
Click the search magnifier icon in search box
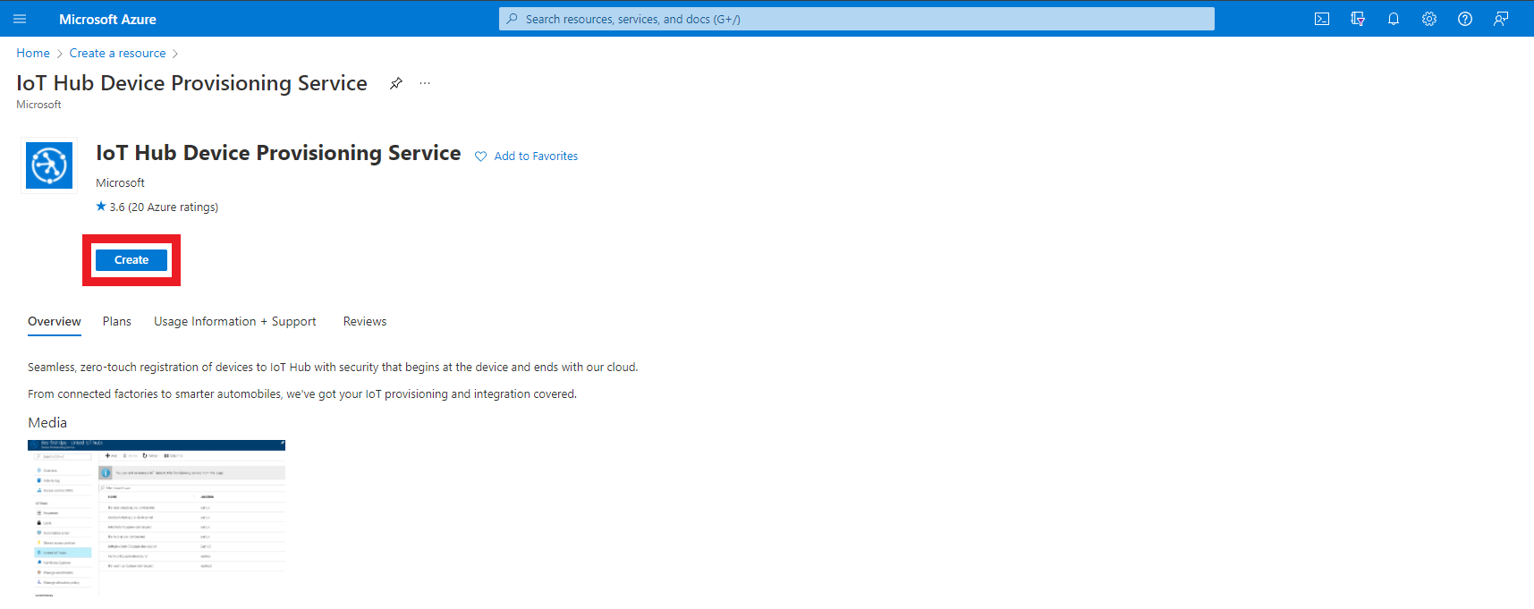tap(513, 19)
